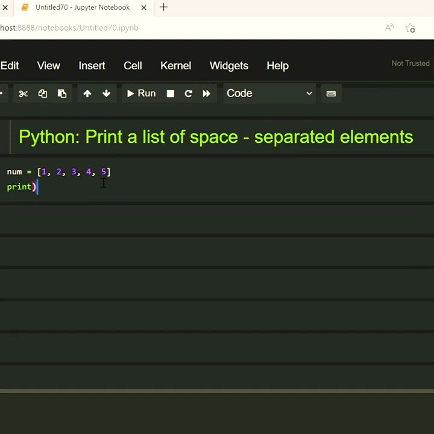Open the Widgets menu
The image size is (434, 434).
click(229, 66)
